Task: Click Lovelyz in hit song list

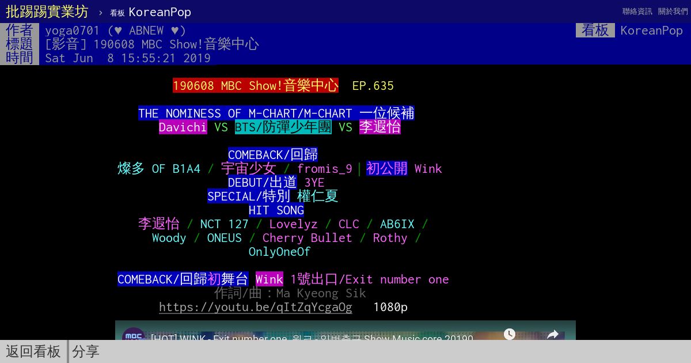Action: pos(294,224)
